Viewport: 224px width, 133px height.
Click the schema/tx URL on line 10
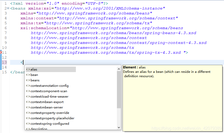tap(82, 48)
